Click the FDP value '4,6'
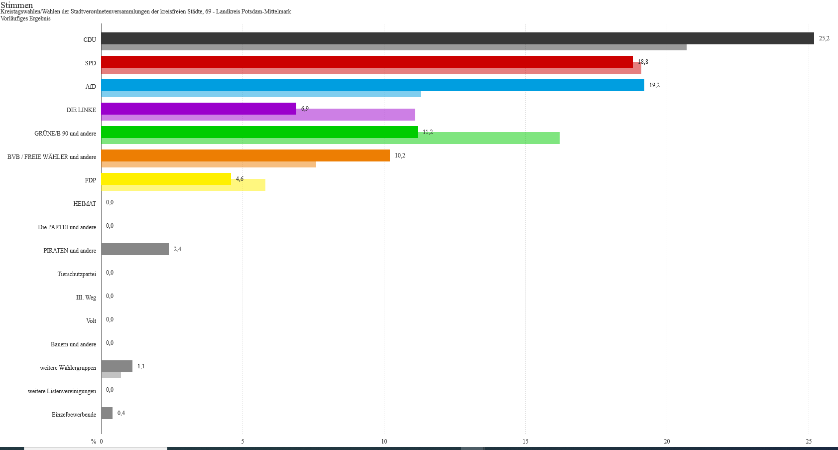 (239, 179)
